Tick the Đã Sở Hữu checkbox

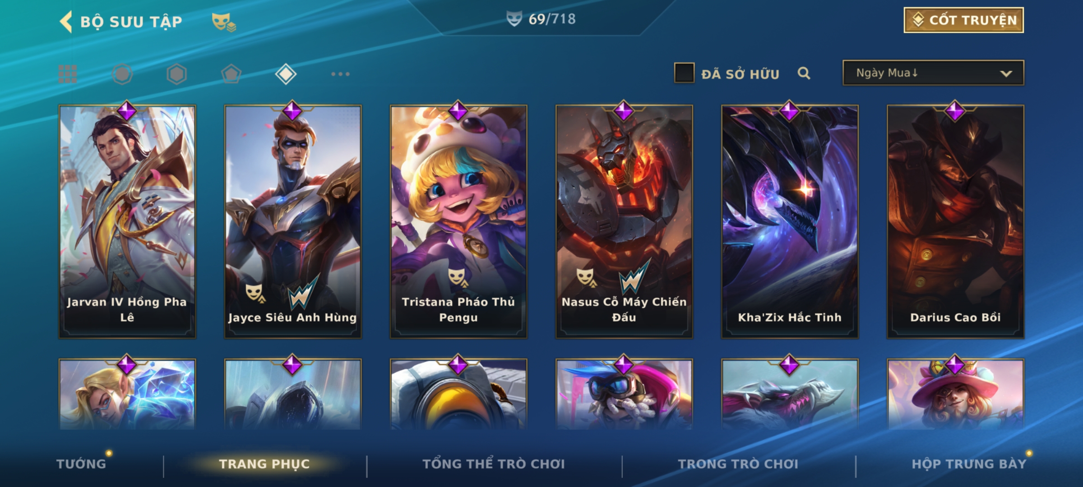point(684,73)
